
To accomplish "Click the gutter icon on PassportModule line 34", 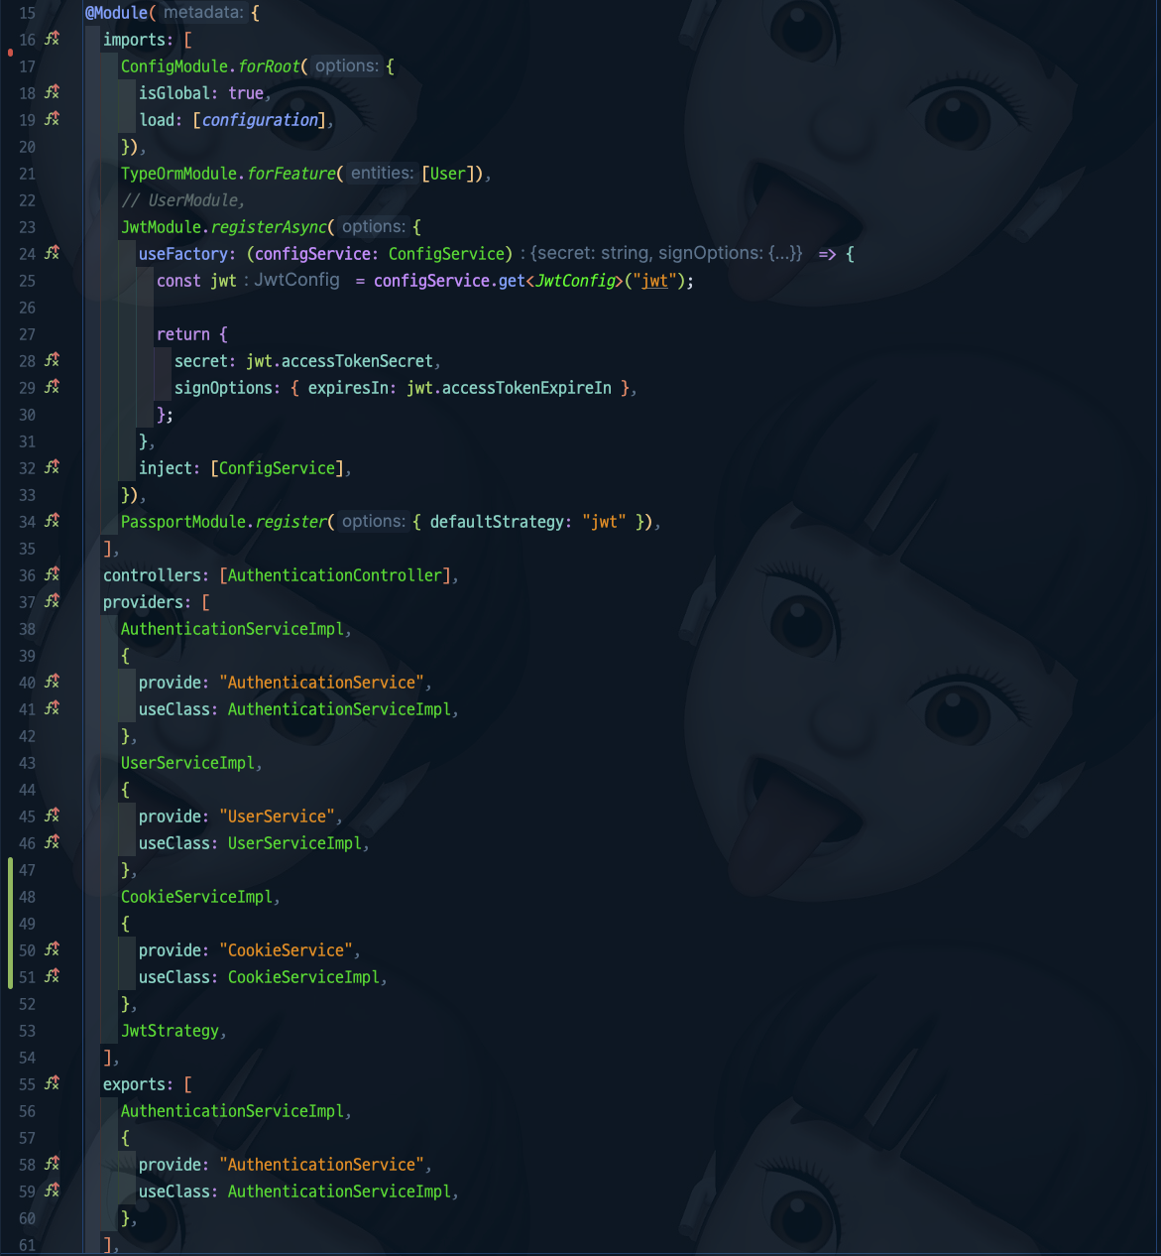I will [53, 522].
